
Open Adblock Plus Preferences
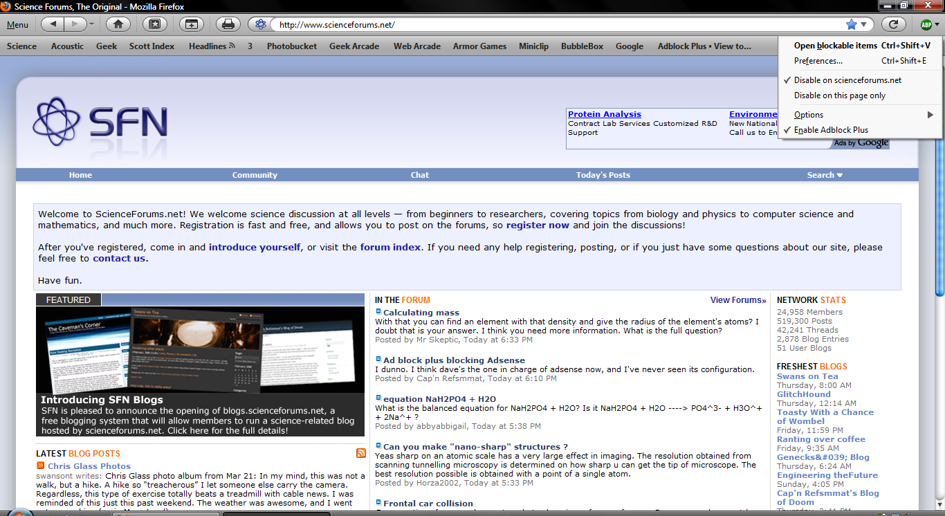[818, 61]
